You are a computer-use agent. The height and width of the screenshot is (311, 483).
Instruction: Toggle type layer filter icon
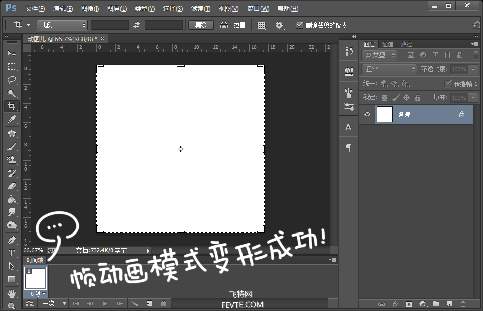click(x=435, y=55)
